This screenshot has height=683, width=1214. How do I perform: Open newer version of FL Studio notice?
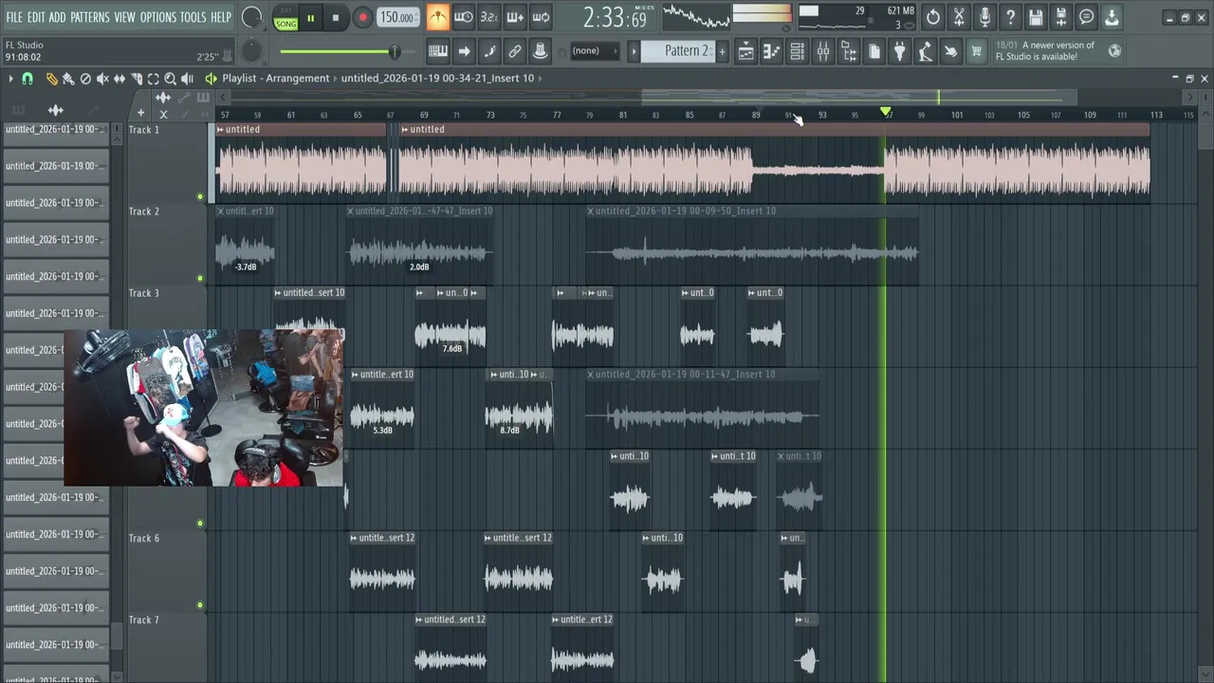1044,51
